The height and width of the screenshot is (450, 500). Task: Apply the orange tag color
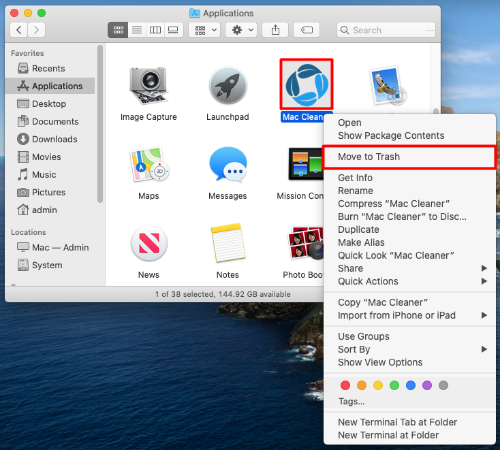[x=362, y=385]
